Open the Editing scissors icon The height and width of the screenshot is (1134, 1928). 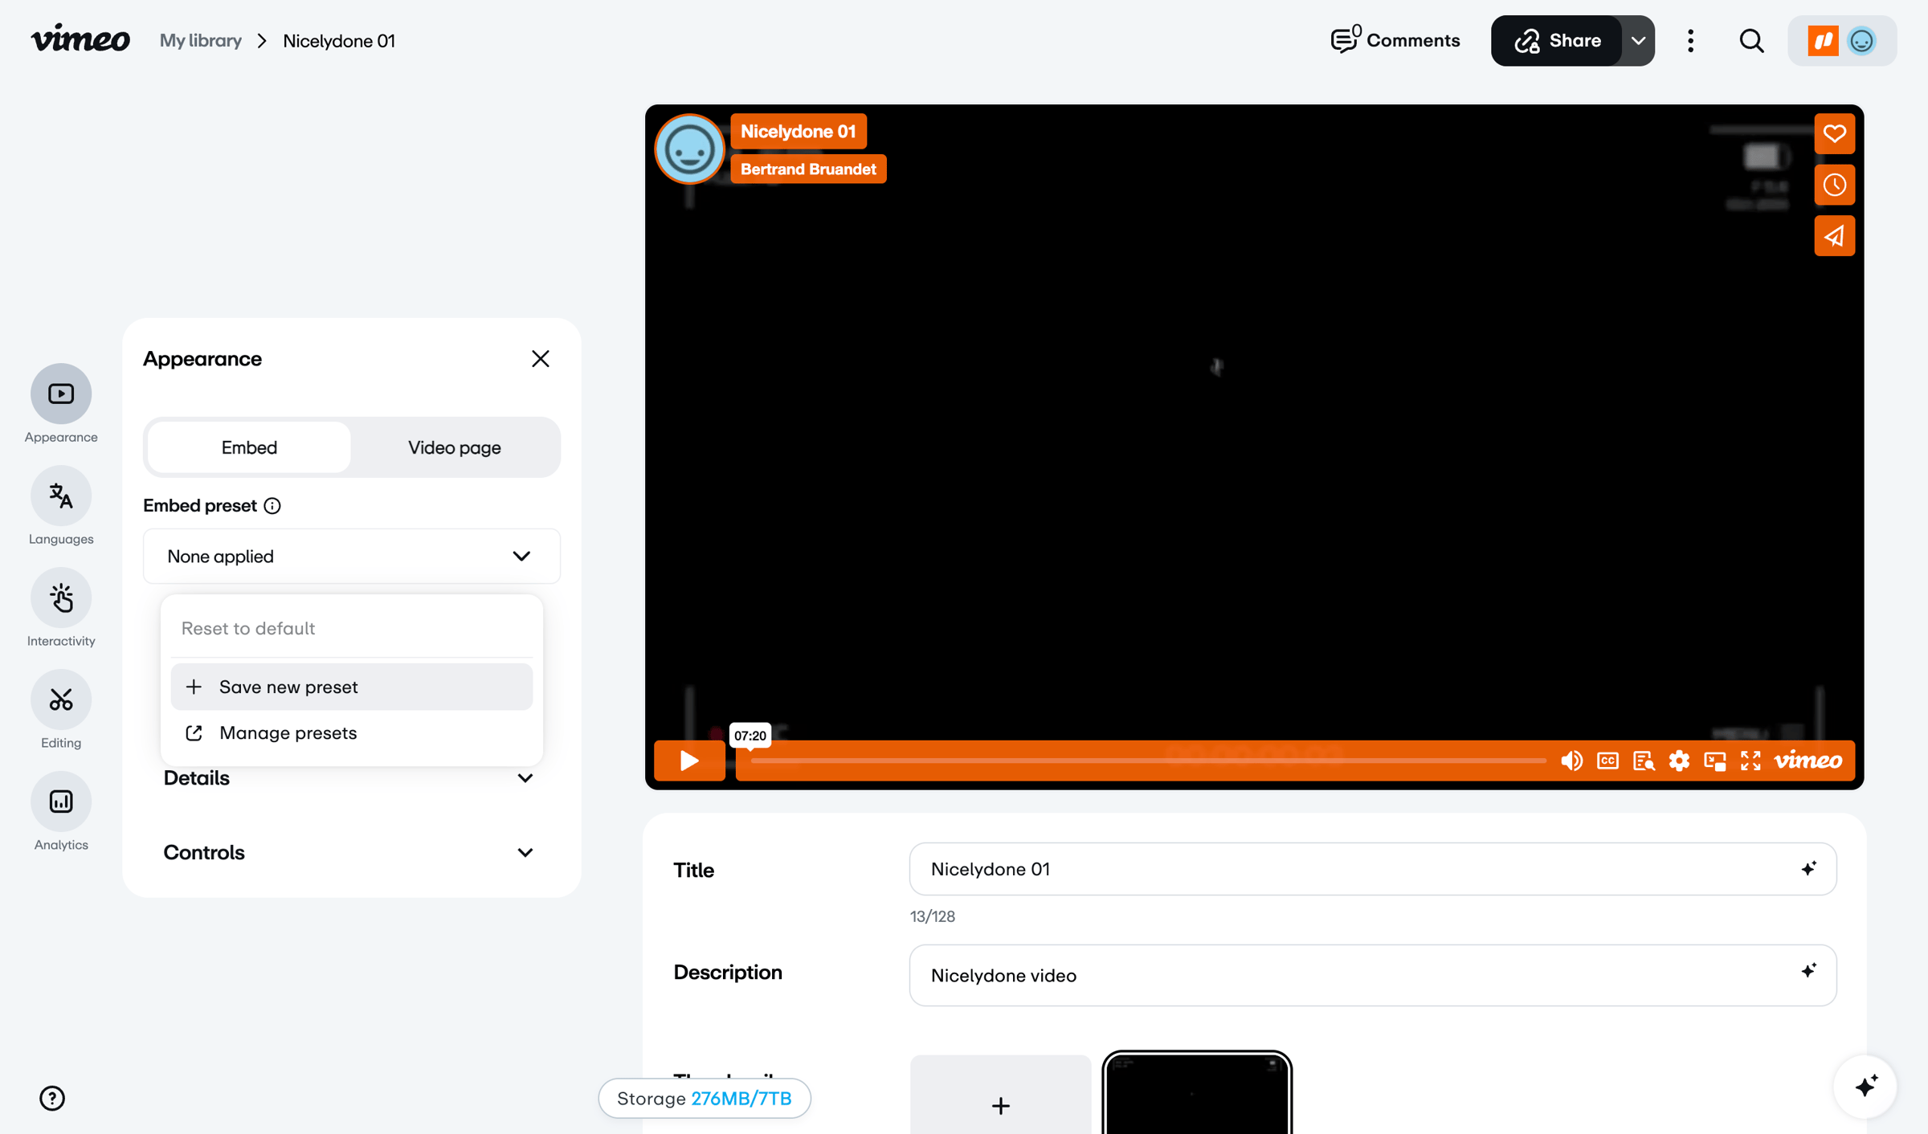(x=61, y=700)
